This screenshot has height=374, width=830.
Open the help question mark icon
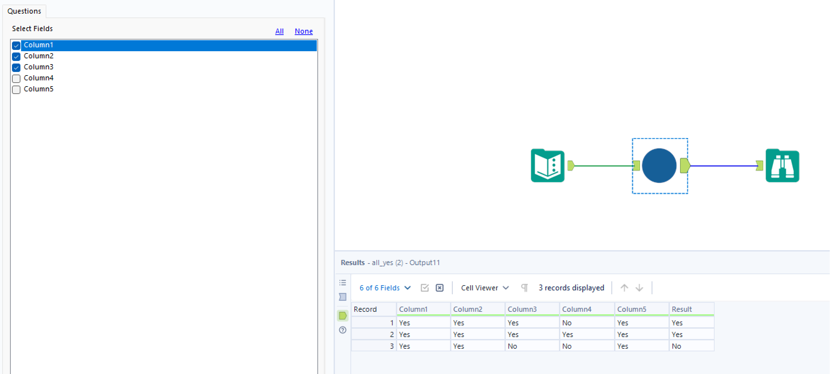(x=343, y=330)
